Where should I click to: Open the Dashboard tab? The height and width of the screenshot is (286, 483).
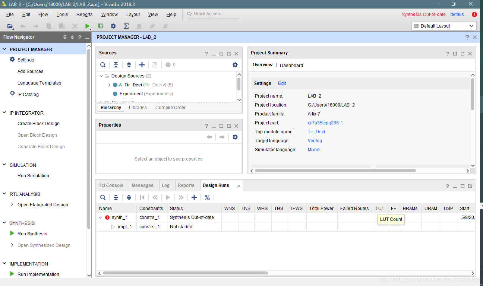[x=291, y=65]
